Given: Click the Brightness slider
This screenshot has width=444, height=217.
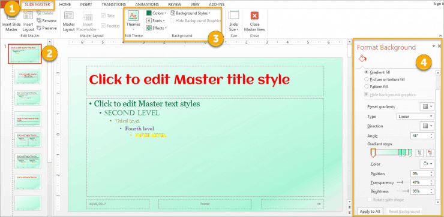Looking at the screenshot, I should click(x=403, y=191).
